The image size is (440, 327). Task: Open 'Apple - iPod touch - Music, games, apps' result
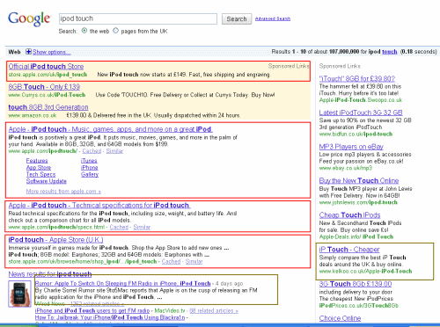point(111,129)
